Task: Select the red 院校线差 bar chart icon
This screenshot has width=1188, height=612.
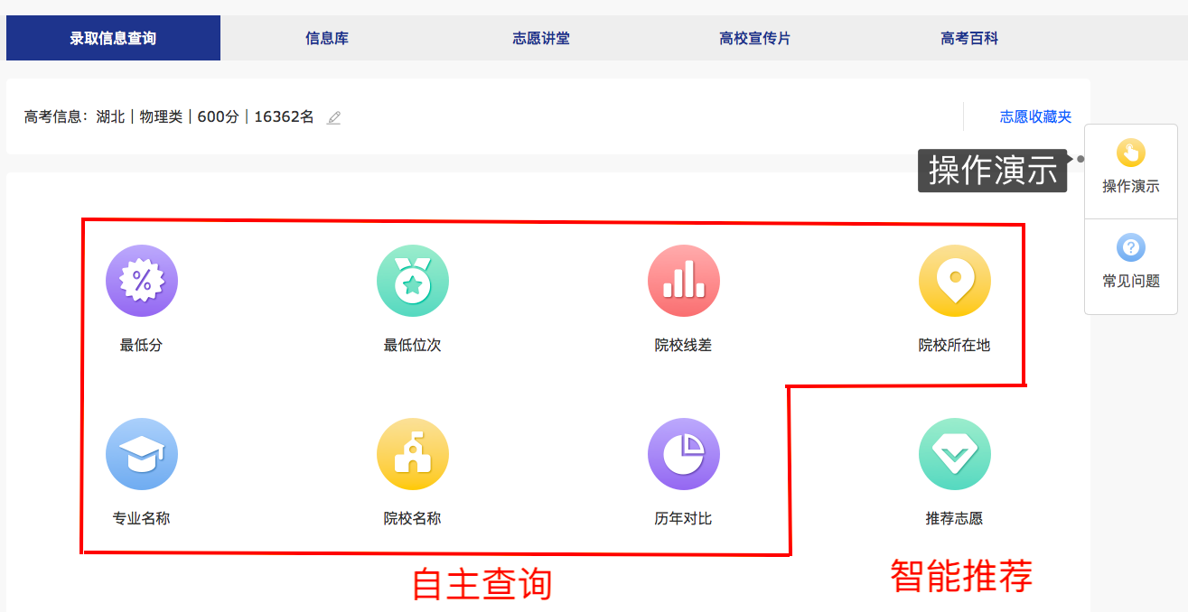Action: point(684,281)
